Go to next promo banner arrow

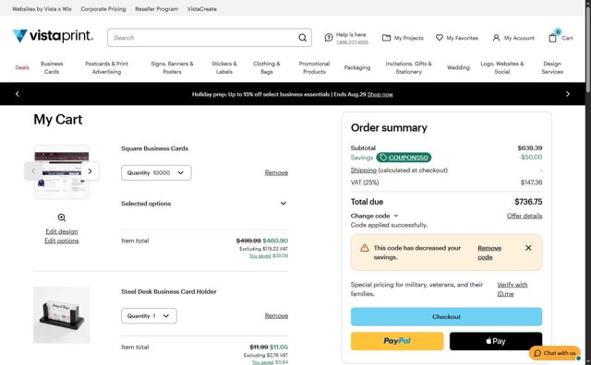(x=568, y=94)
